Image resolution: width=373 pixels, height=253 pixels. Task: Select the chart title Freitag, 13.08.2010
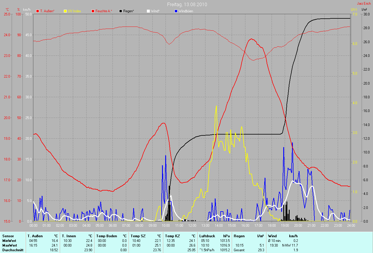[187, 4]
